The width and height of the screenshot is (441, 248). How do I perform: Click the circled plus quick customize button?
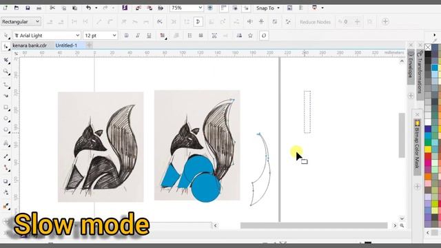pyautogui.click(x=385, y=21)
